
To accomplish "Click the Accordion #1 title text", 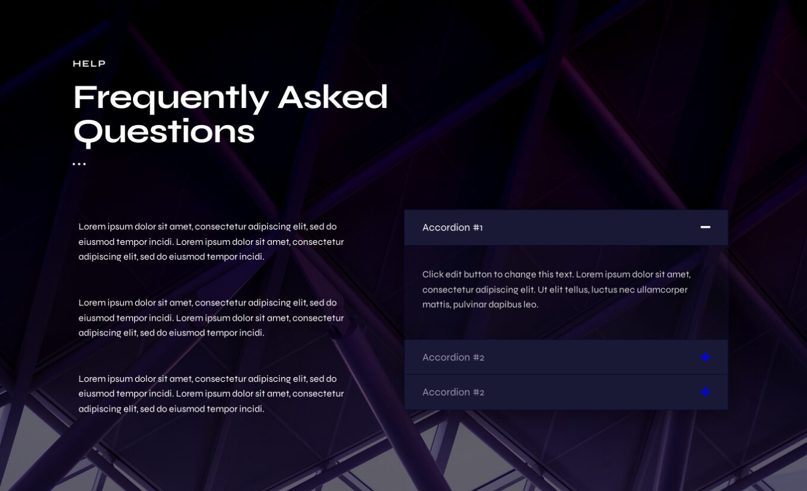I will 453,227.
